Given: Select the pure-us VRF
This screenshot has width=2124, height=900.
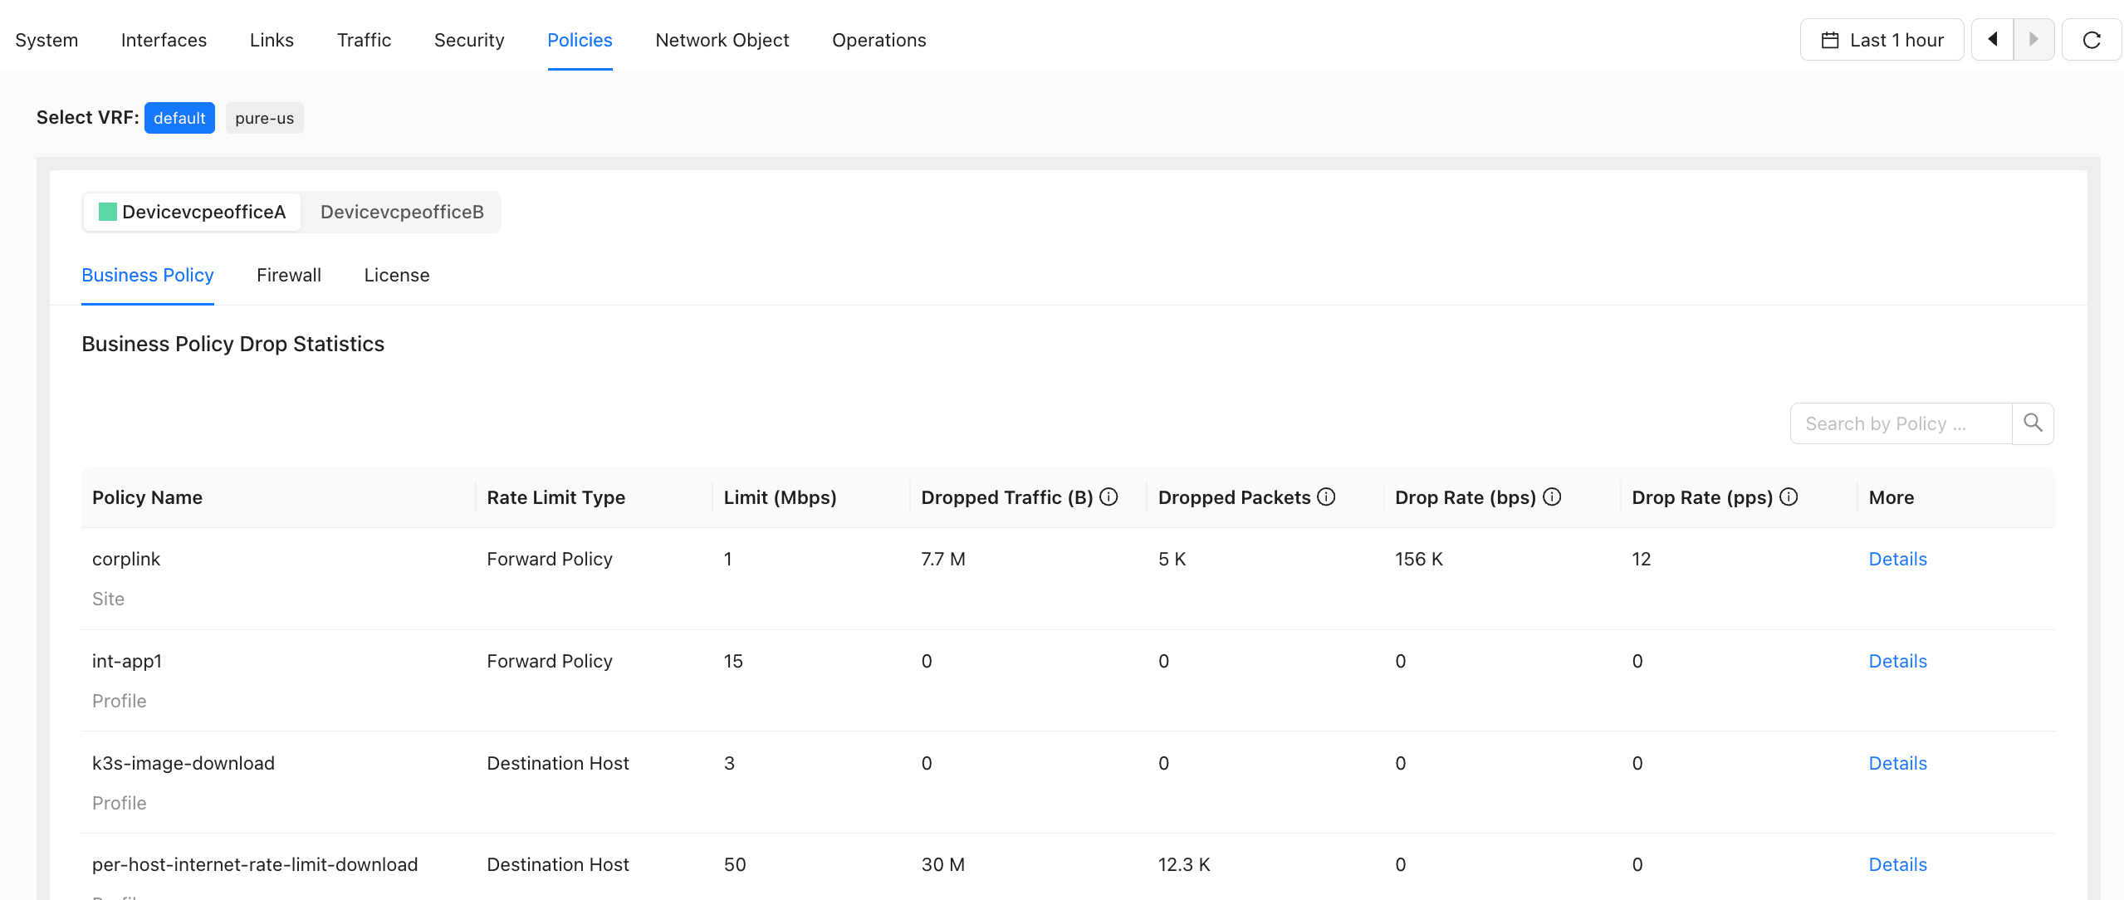Looking at the screenshot, I should [x=264, y=118].
